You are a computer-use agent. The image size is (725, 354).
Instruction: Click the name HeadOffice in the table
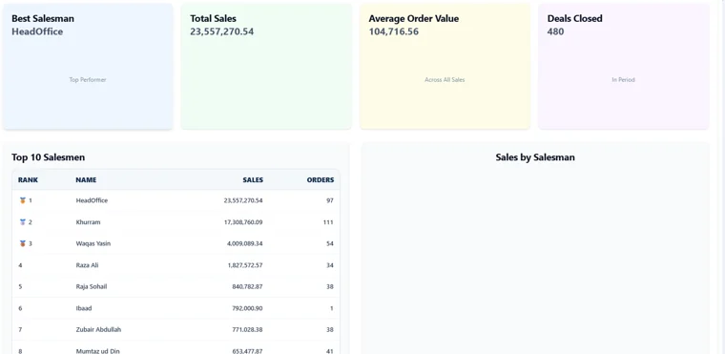click(92, 200)
